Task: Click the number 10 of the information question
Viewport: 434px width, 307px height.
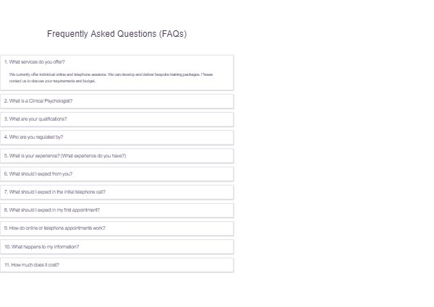Action: (x=7, y=247)
